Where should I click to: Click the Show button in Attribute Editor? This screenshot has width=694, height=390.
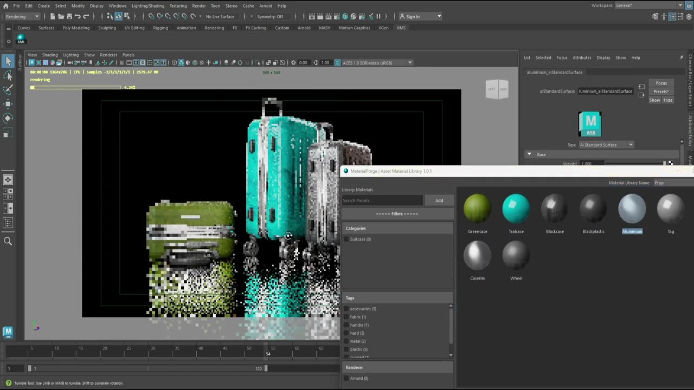coord(655,100)
